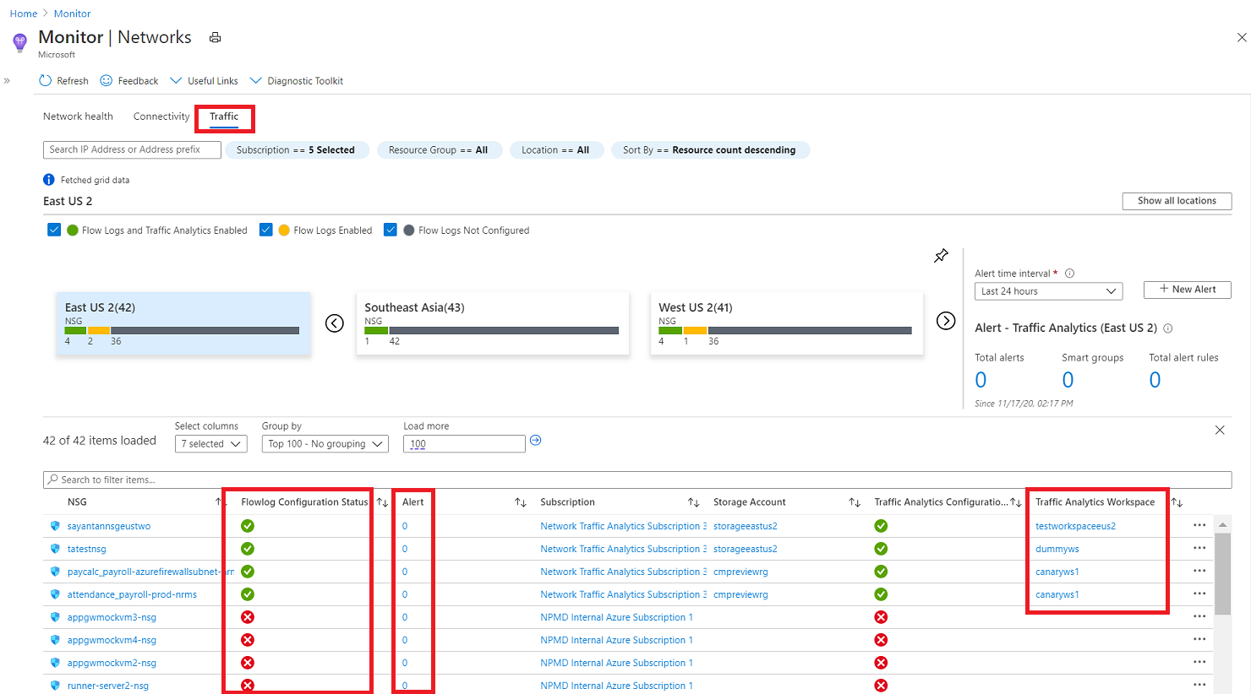Viewport: 1251px width, 694px height.
Task: Click the grid vertical scrollbar thumb
Action: point(1222,574)
